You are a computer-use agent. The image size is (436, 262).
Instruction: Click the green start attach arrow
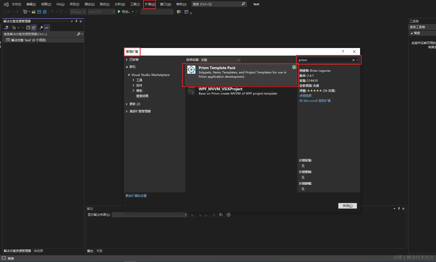(119, 12)
